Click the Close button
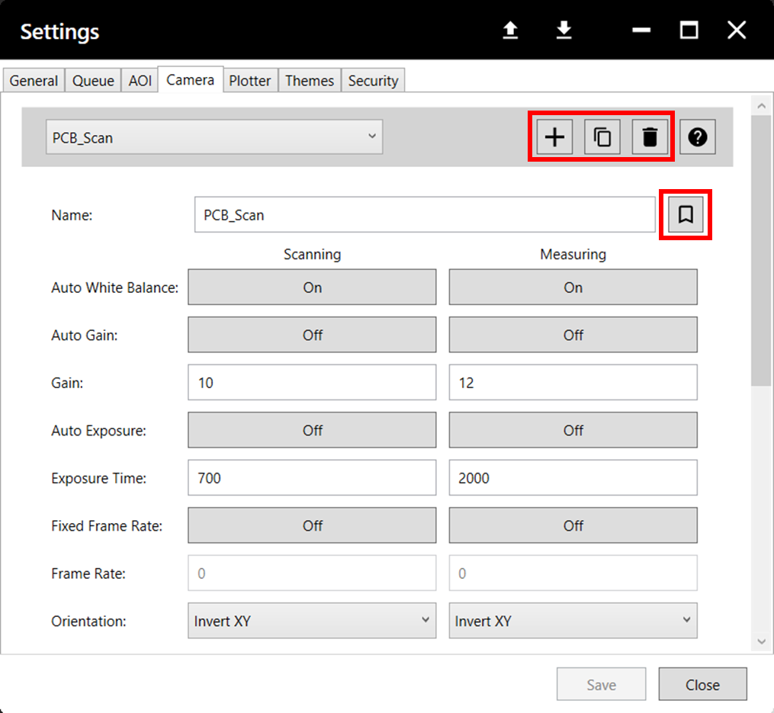Image resolution: width=774 pixels, height=713 pixels. coord(702,684)
